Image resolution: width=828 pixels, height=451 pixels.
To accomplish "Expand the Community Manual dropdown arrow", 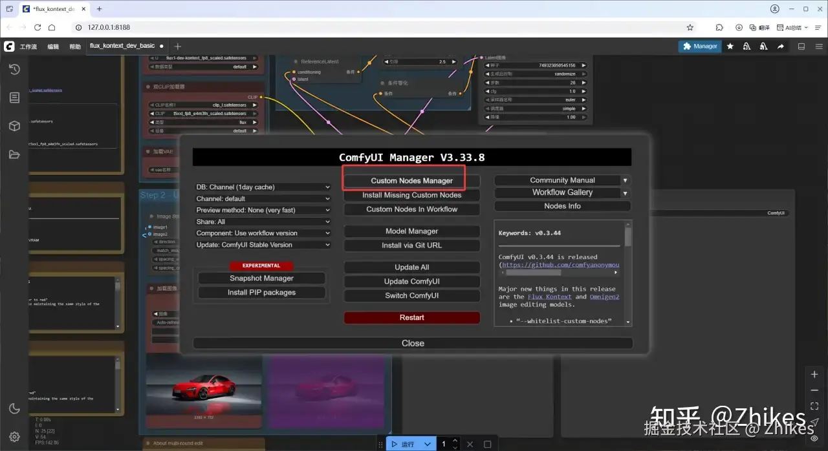I will pos(625,180).
